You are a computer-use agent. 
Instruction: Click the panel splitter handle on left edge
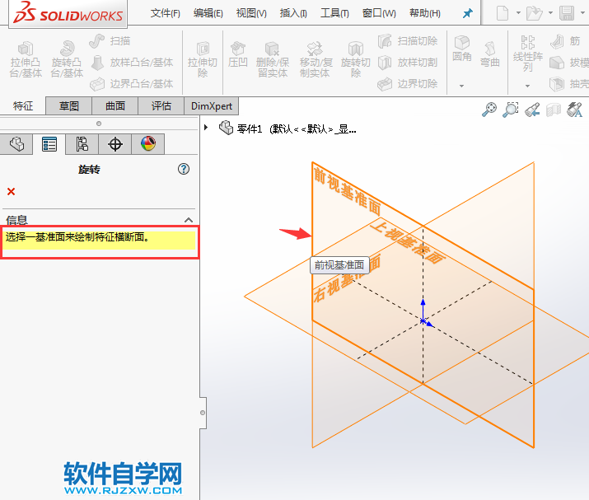pyautogui.click(x=203, y=413)
